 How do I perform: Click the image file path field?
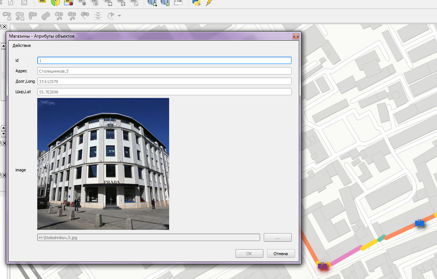[149, 238]
